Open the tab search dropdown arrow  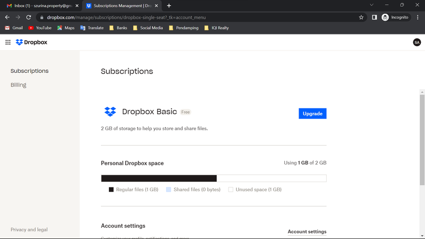click(371, 5)
